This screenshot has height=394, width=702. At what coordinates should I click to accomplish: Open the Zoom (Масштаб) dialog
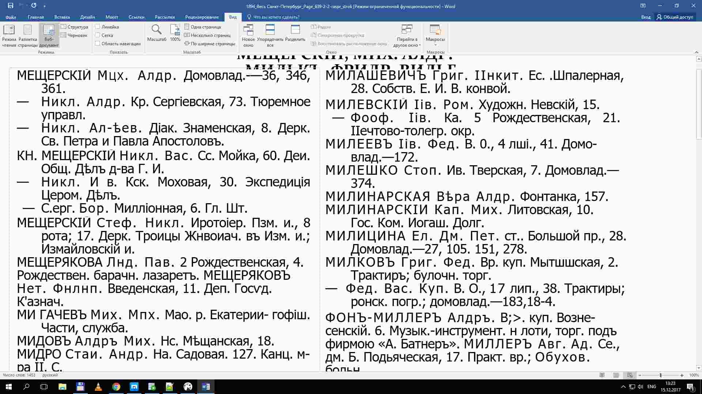156,33
